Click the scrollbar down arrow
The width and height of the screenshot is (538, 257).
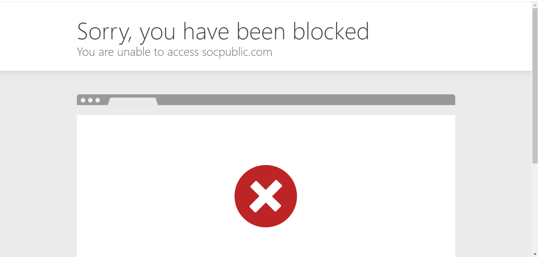535,254
